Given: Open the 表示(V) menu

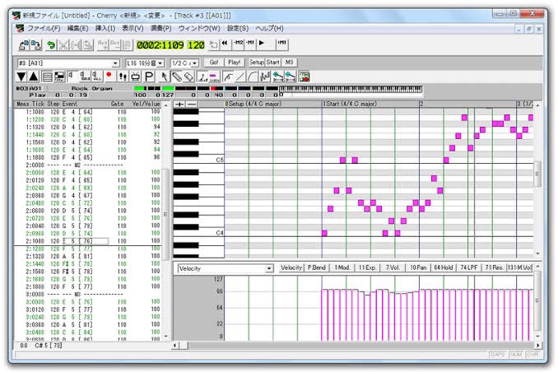Looking at the screenshot, I should point(133,28).
